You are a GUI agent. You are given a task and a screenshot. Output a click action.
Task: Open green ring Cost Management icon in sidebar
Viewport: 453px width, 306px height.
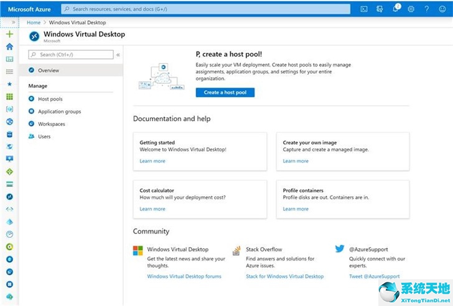[x=9, y=247]
